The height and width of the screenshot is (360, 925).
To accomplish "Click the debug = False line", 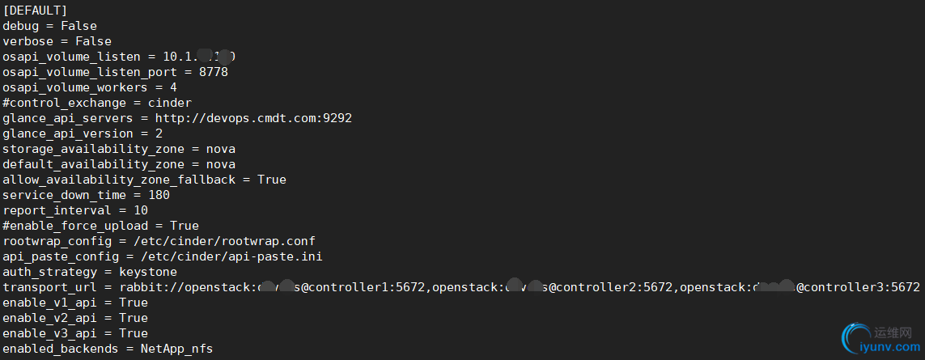I will 49,26.
